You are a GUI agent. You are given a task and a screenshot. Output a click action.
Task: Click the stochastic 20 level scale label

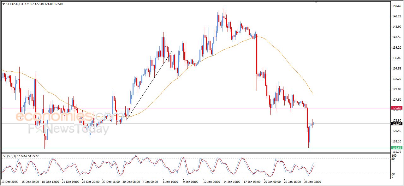[394, 173]
